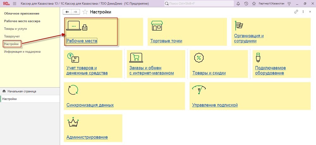The width and height of the screenshot is (316, 145).
Task: Click the percent discount badge icon
Action: (x=198, y=58)
